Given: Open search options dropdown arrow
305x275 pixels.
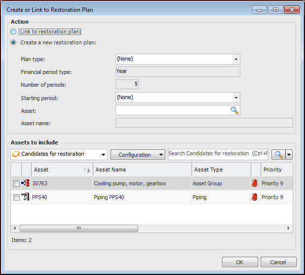Looking at the screenshot, I should pyautogui.click(x=289, y=154).
